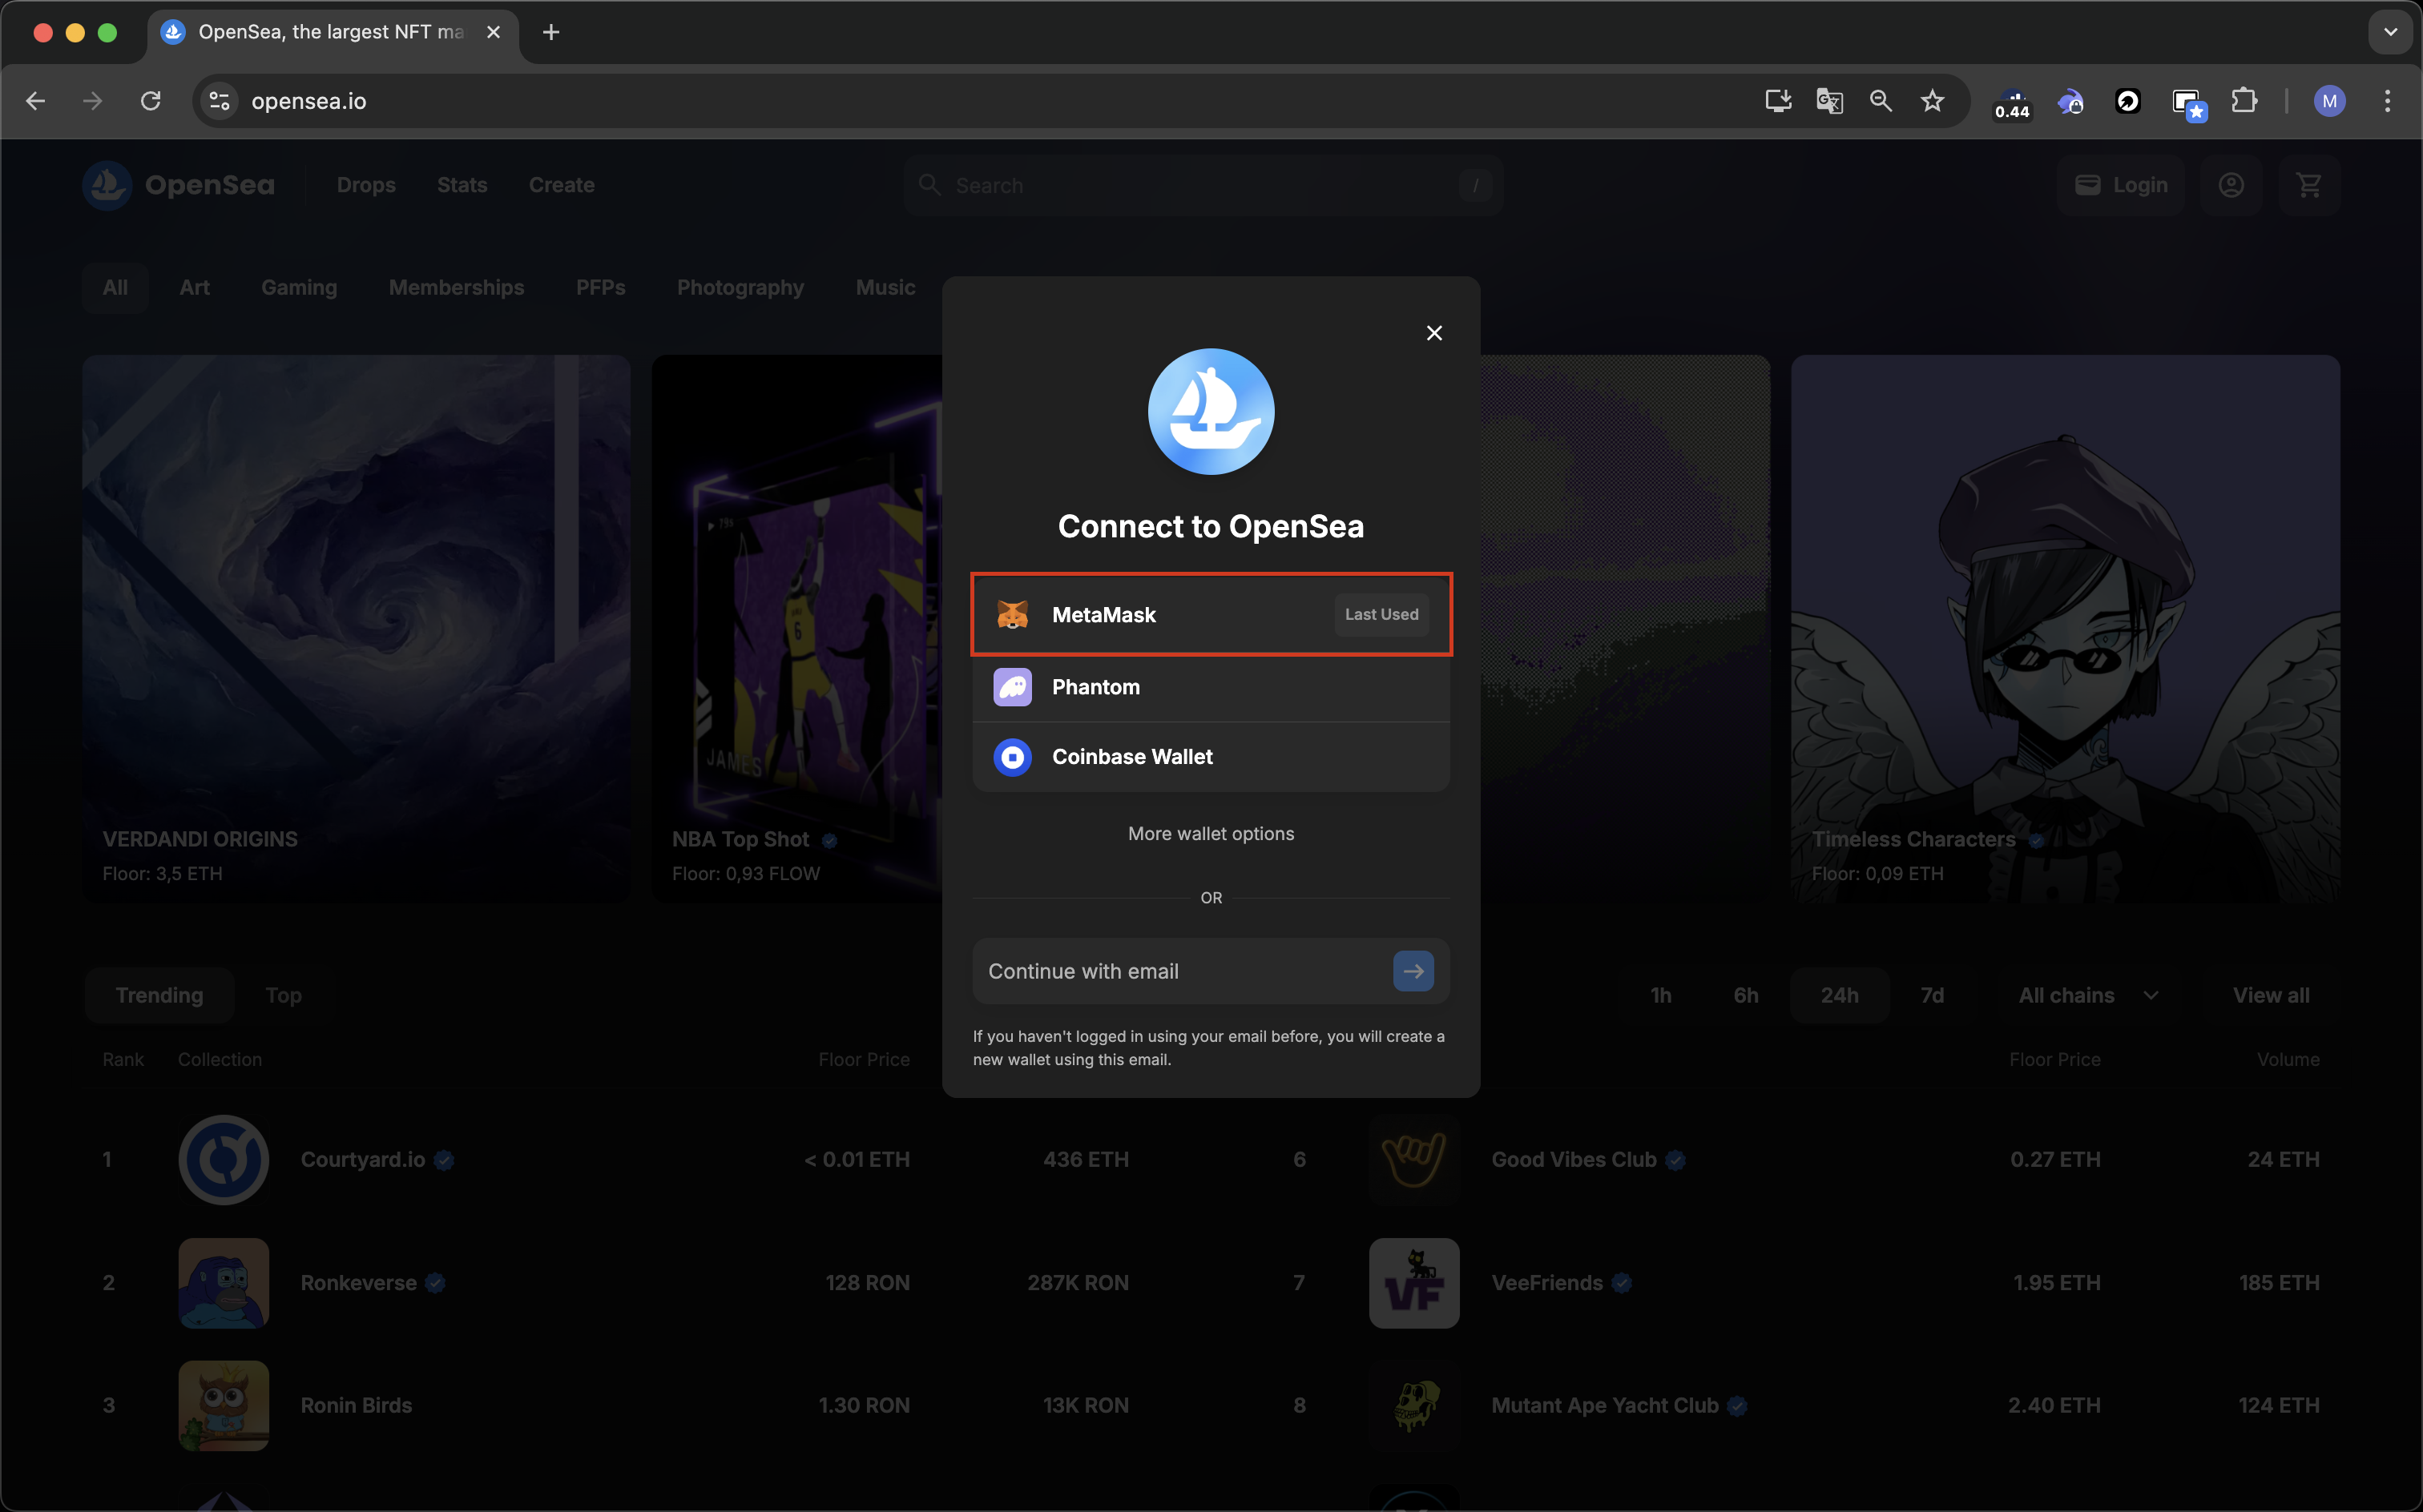Open the Ronkeverse collection row

click(x=615, y=1283)
